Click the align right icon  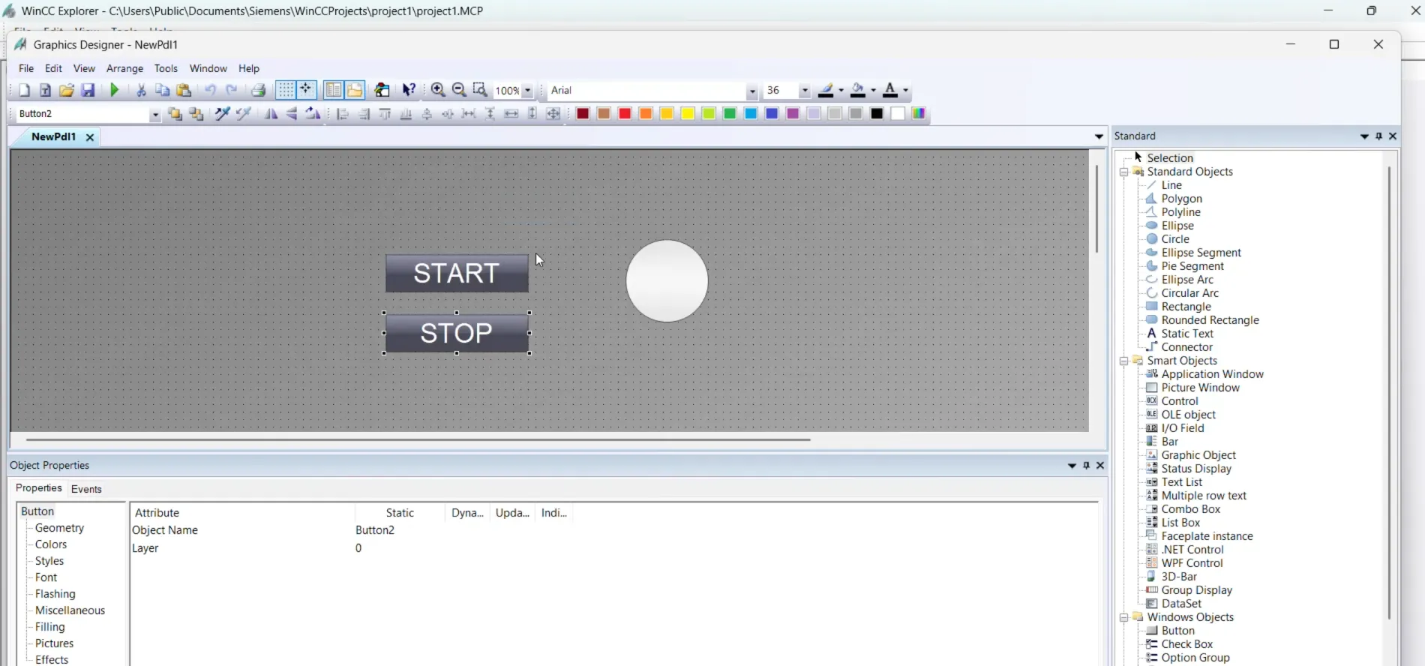click(364, 114)
